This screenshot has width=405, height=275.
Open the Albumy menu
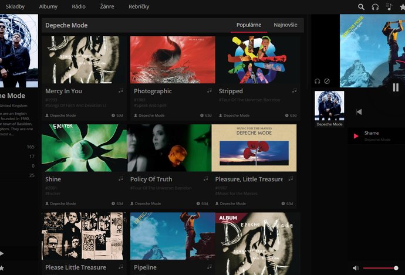click(x=48, y=6)
